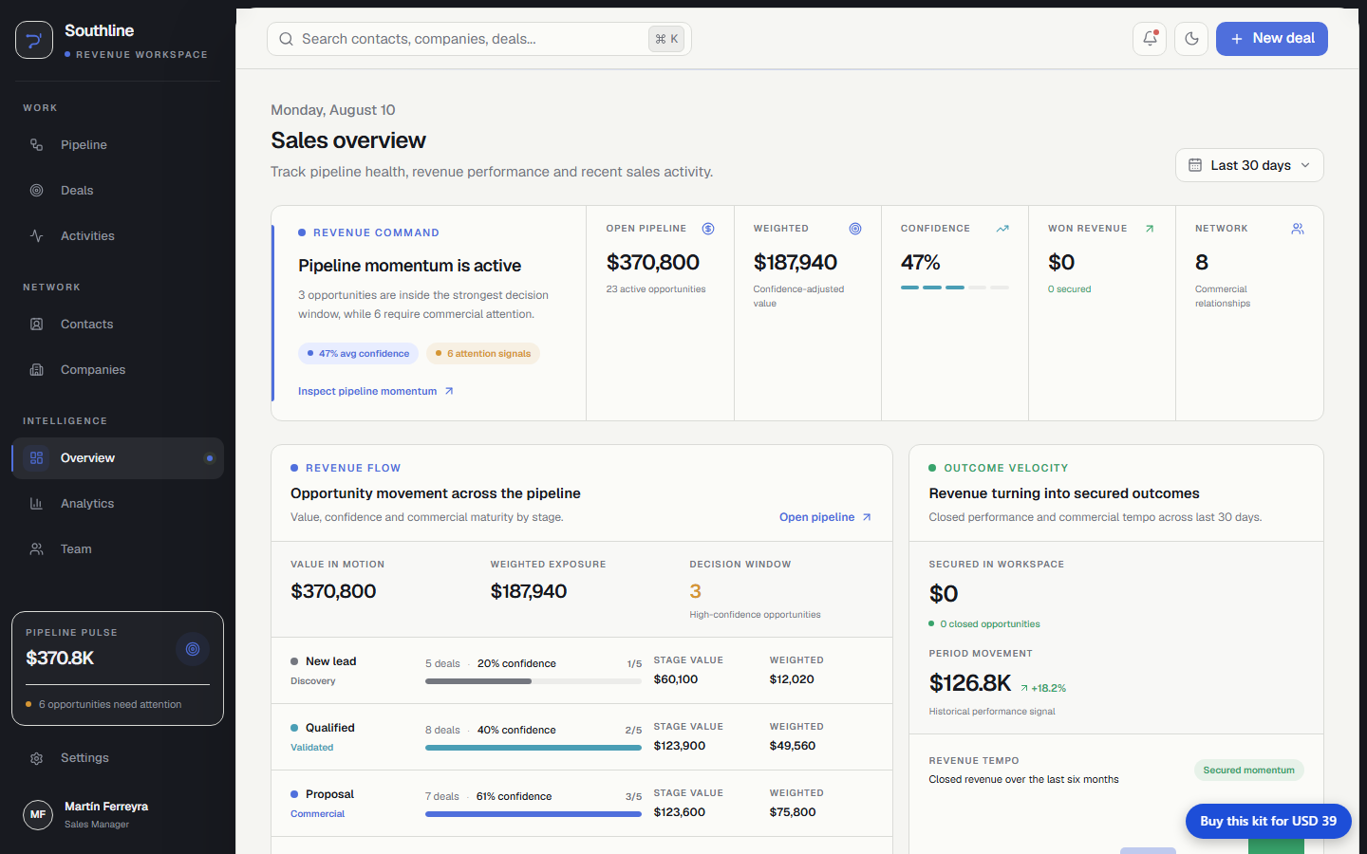Image resolution: width=1367 pixels, height=854 pixels.
Task: Click the Open Pipeline dollar icon
Action: click(708, 229)
